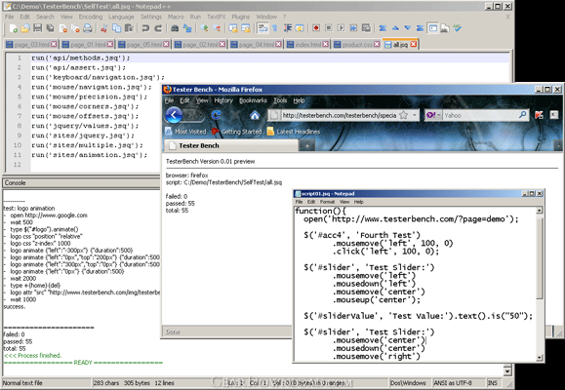Toggle the console panel icon in toolbar
This screenshot has height=390, width=565.
[432, 28]
